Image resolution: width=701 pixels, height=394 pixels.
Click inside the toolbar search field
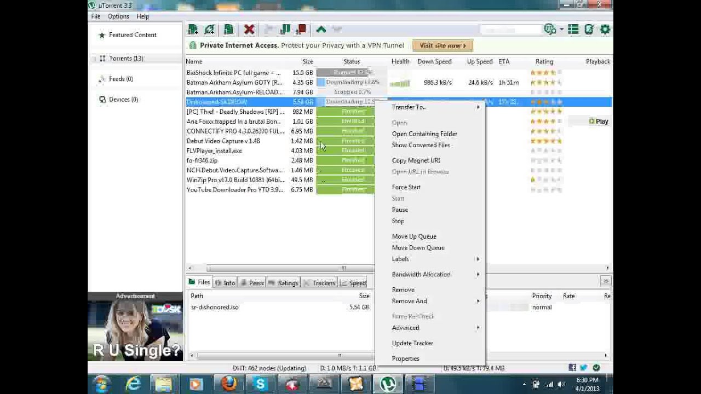click(509, 30)
